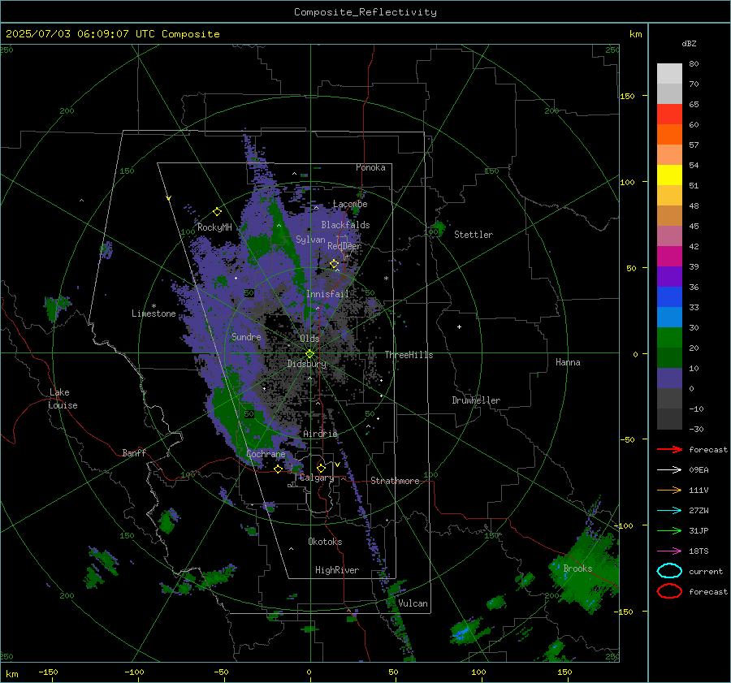Select the magenta 18TS arrow icon
Image resolution: width=731 pixels, height=683 pixels.
669,551
